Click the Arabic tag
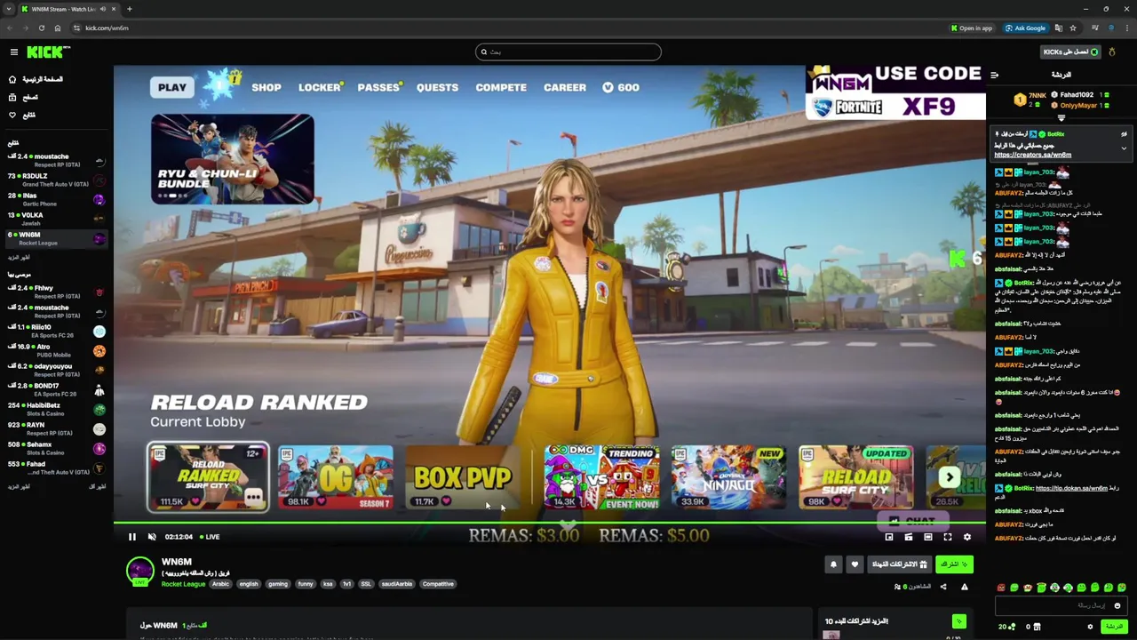Viewport: 1137px width, 640px height. click(221, 584)
